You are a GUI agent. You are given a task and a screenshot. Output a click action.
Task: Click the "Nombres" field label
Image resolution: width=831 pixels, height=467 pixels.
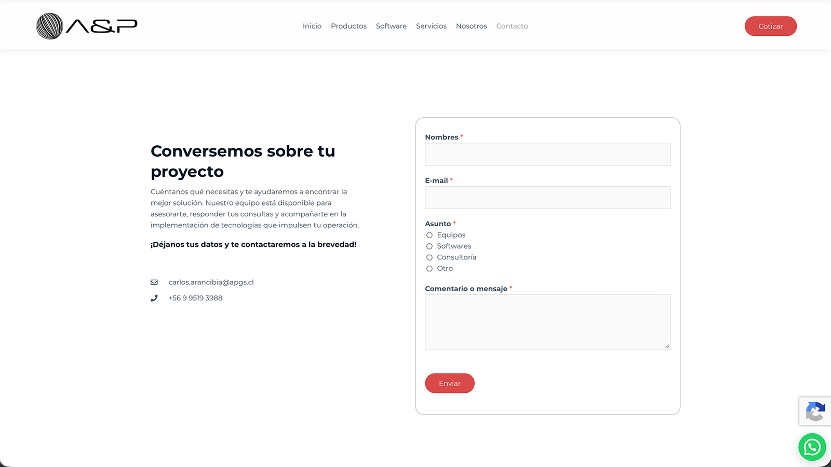441,137
